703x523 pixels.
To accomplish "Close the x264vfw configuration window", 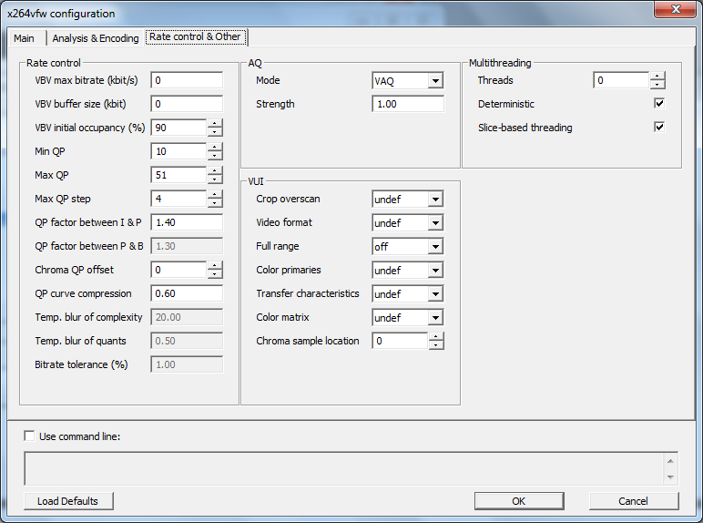I will 675,11.
